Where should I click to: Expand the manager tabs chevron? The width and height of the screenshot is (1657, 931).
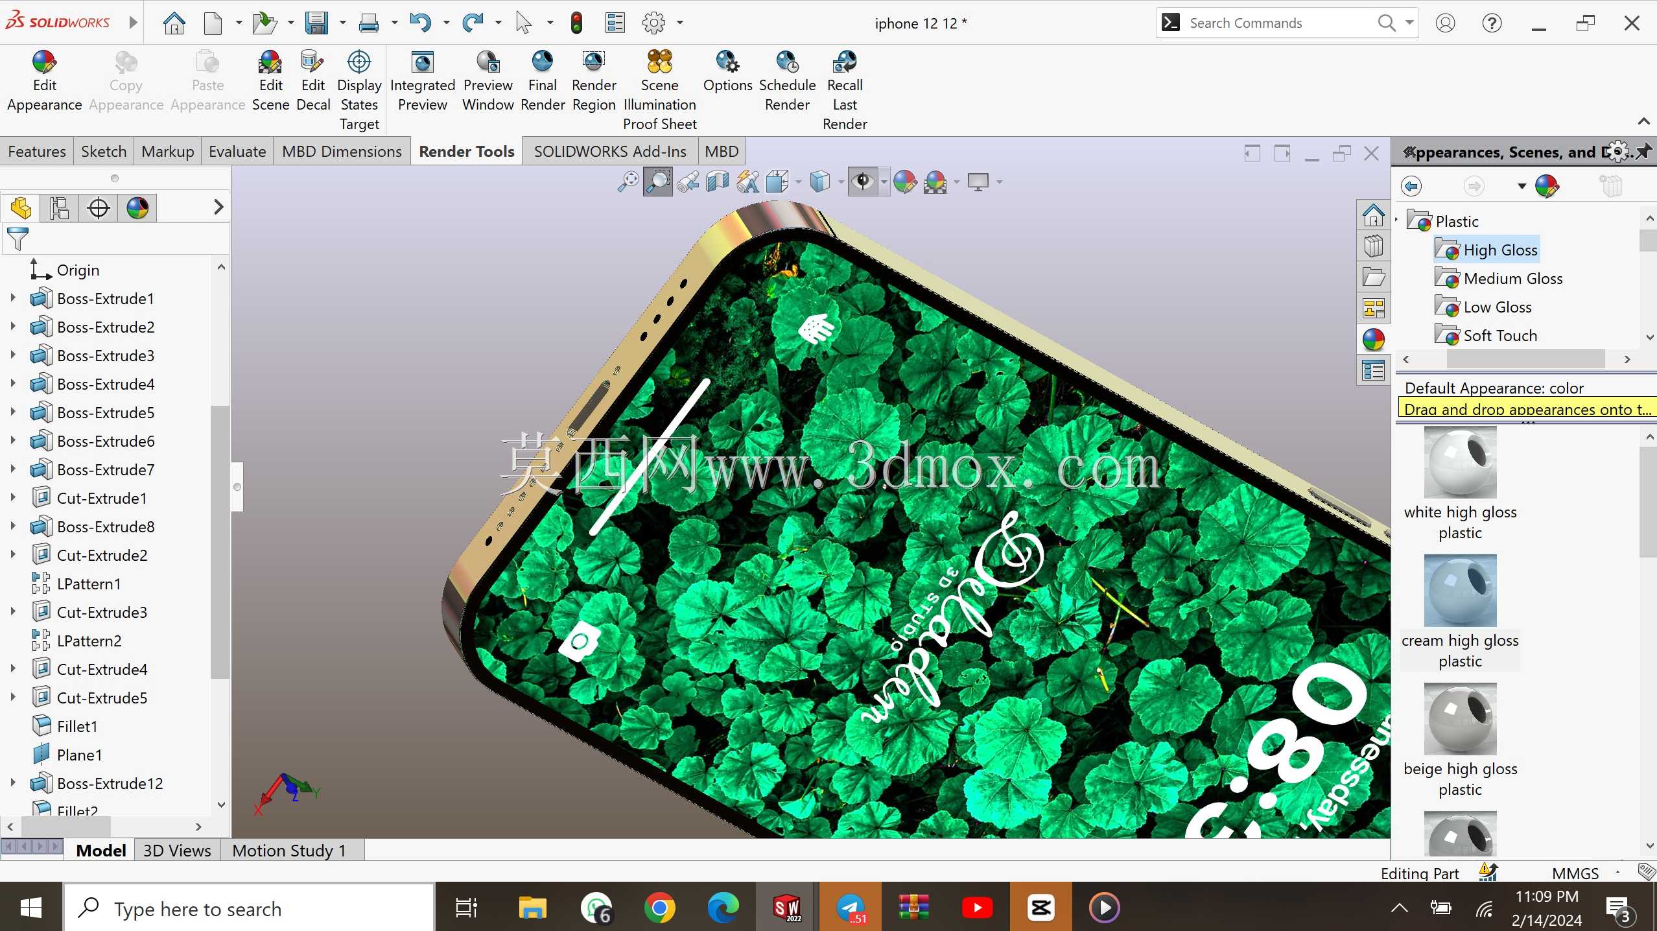(x=218, y=207)
